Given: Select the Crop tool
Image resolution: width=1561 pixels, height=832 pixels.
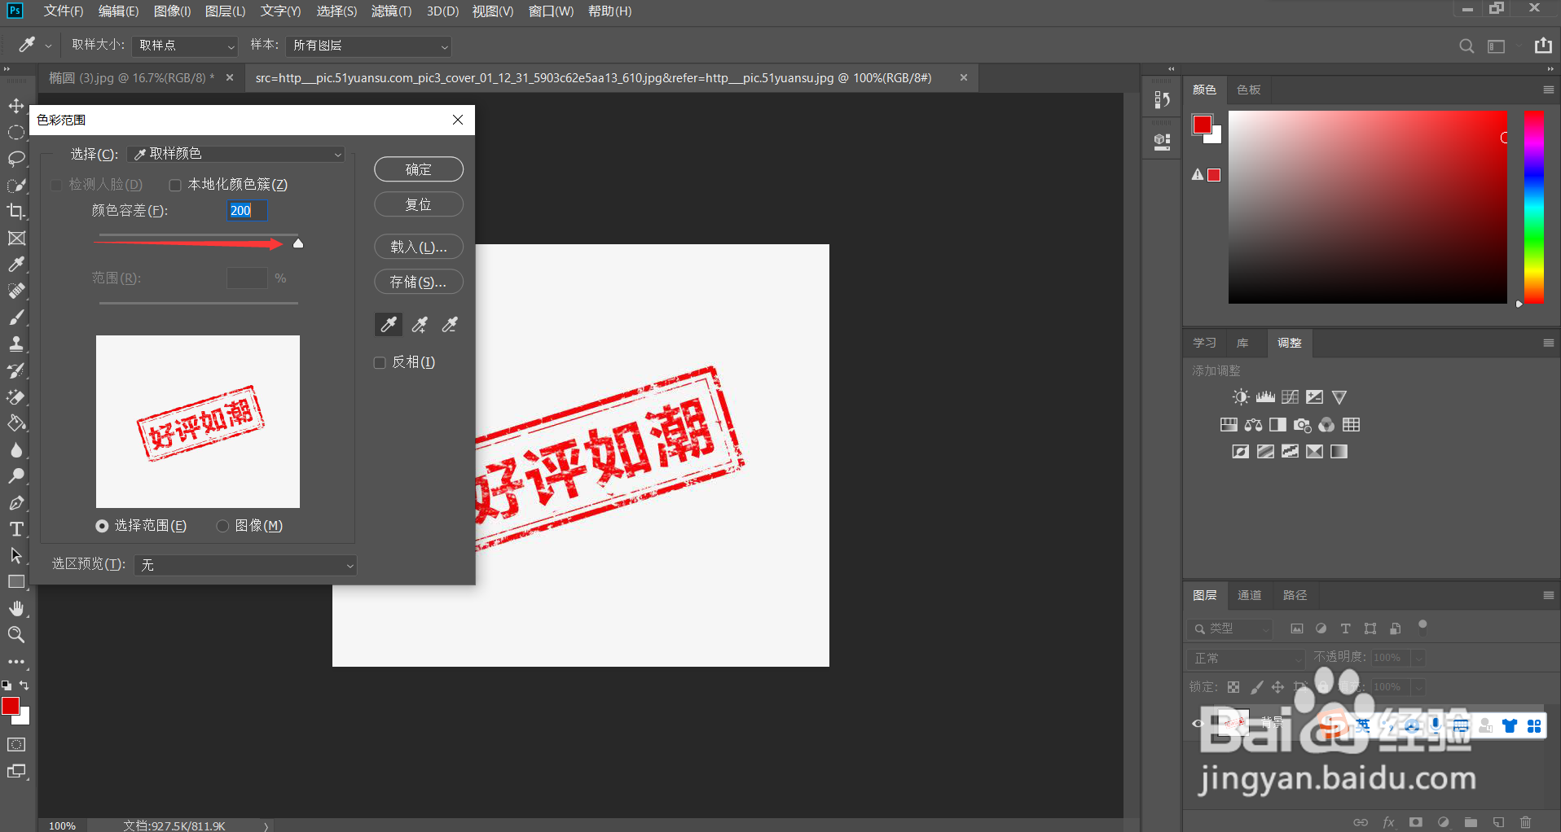Looking at the screenshot, I should 16,212.
